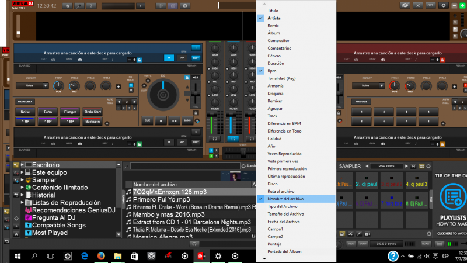Image resolution: width=467 pixels, height=263 pixels.
Task: Click the Microsoft Store taskbar icon
Action: [x=134, y=256]
